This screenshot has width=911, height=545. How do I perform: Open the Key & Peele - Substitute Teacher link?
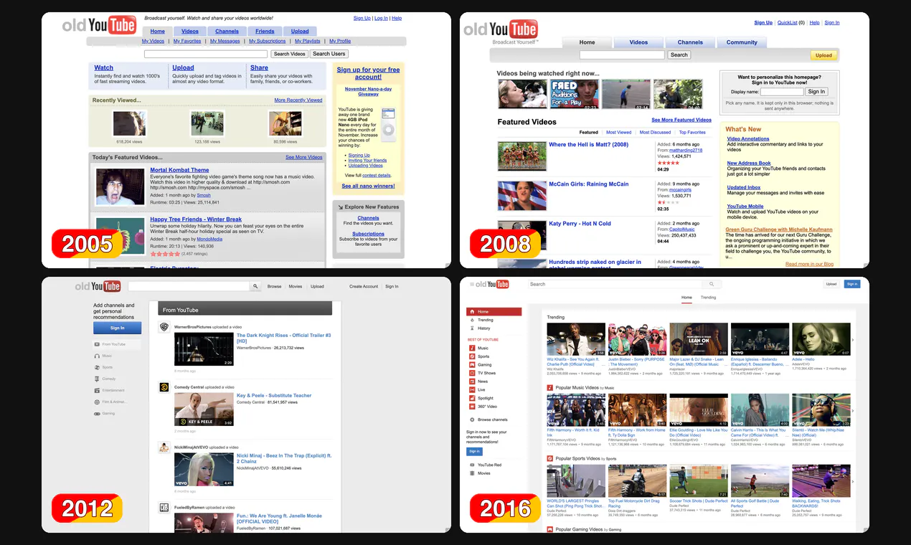(274, 396)
